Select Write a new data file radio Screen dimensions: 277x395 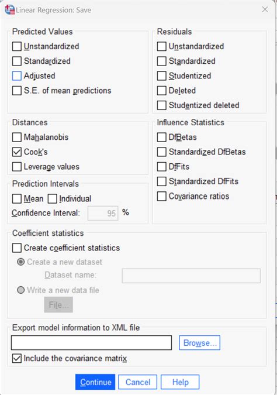(x=20, y=290)
